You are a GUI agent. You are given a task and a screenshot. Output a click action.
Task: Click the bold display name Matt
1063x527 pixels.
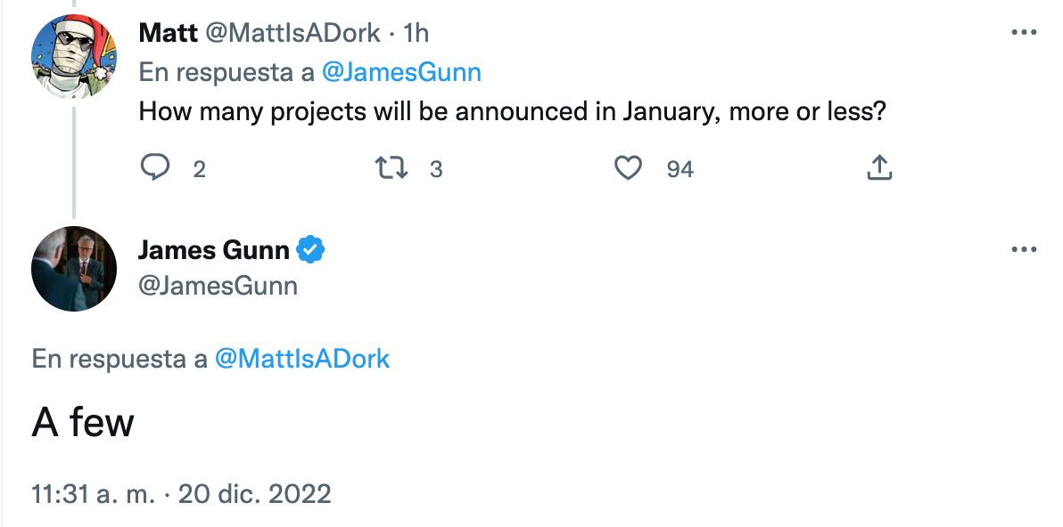[x=169, y=33]
